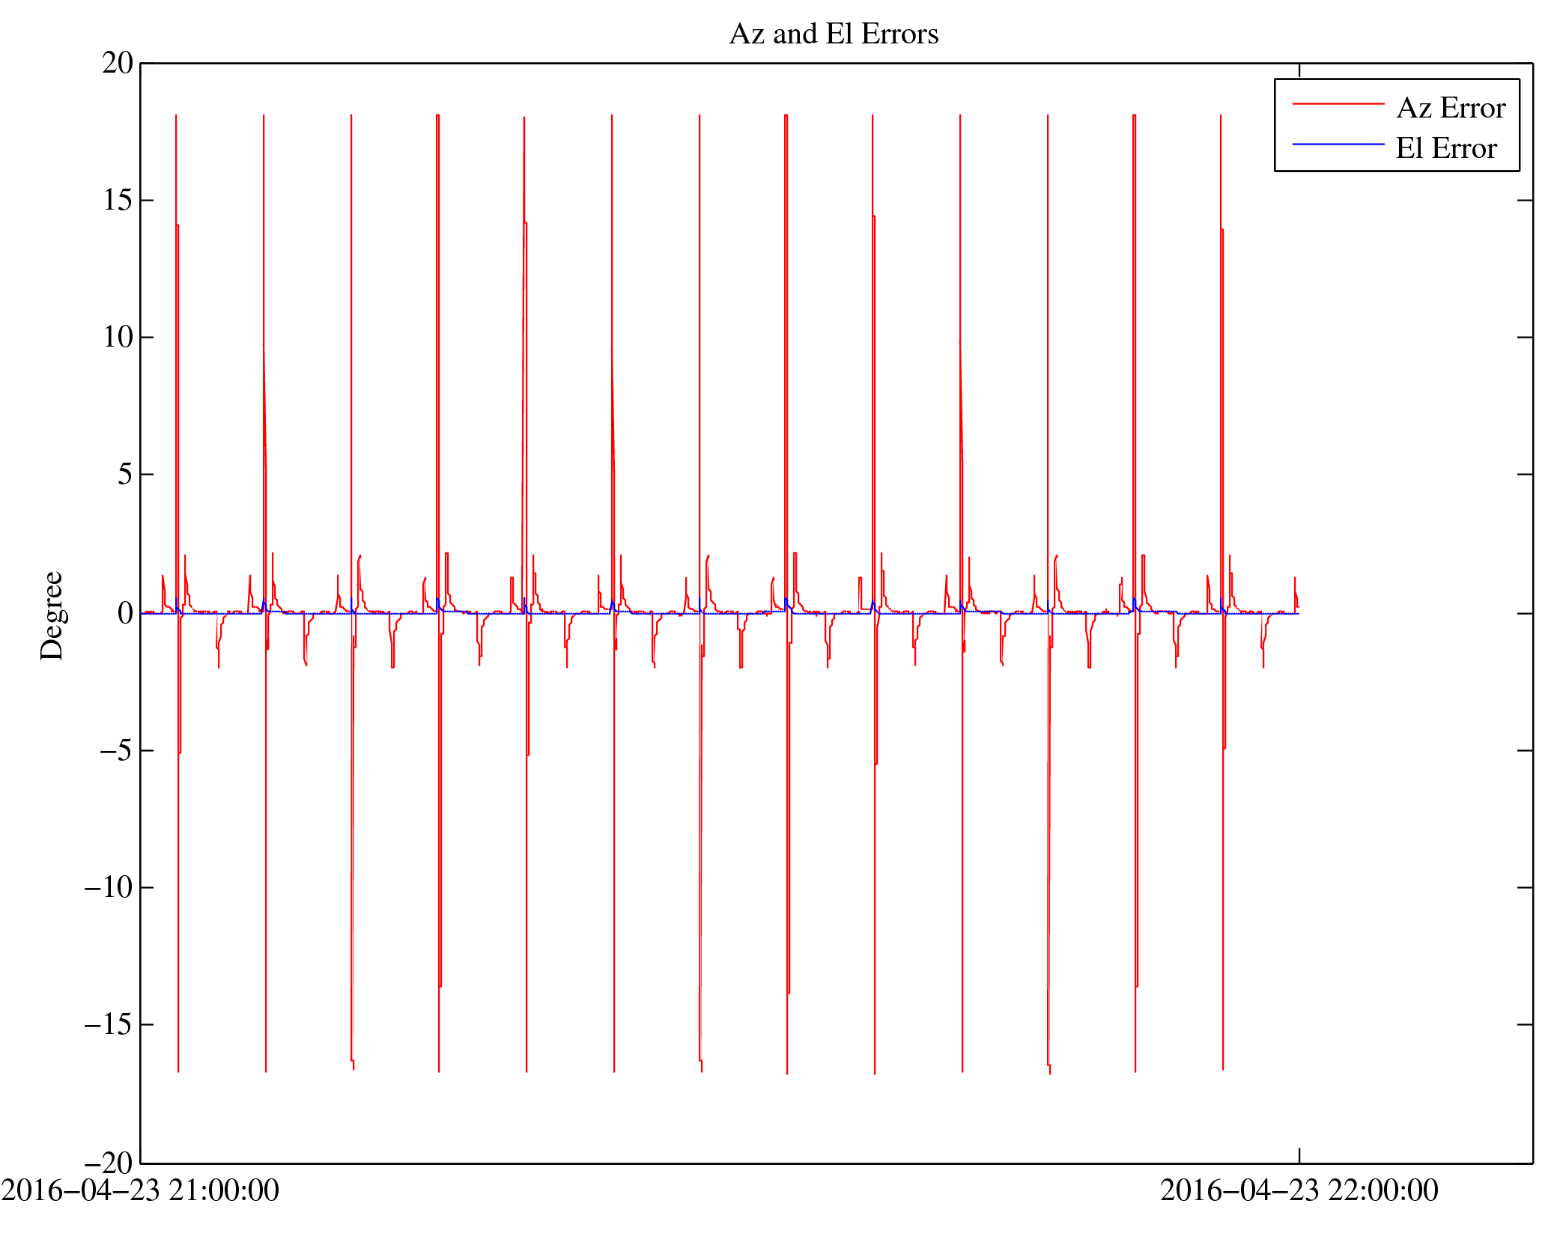Click the y-axis tick label 0

click(x=125, y=614)
